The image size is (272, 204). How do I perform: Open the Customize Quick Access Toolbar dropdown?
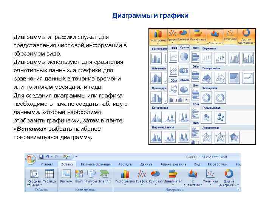76,157
